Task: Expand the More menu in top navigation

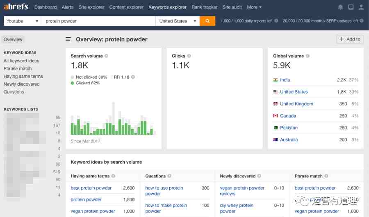Action: click(x=254, y=7)
